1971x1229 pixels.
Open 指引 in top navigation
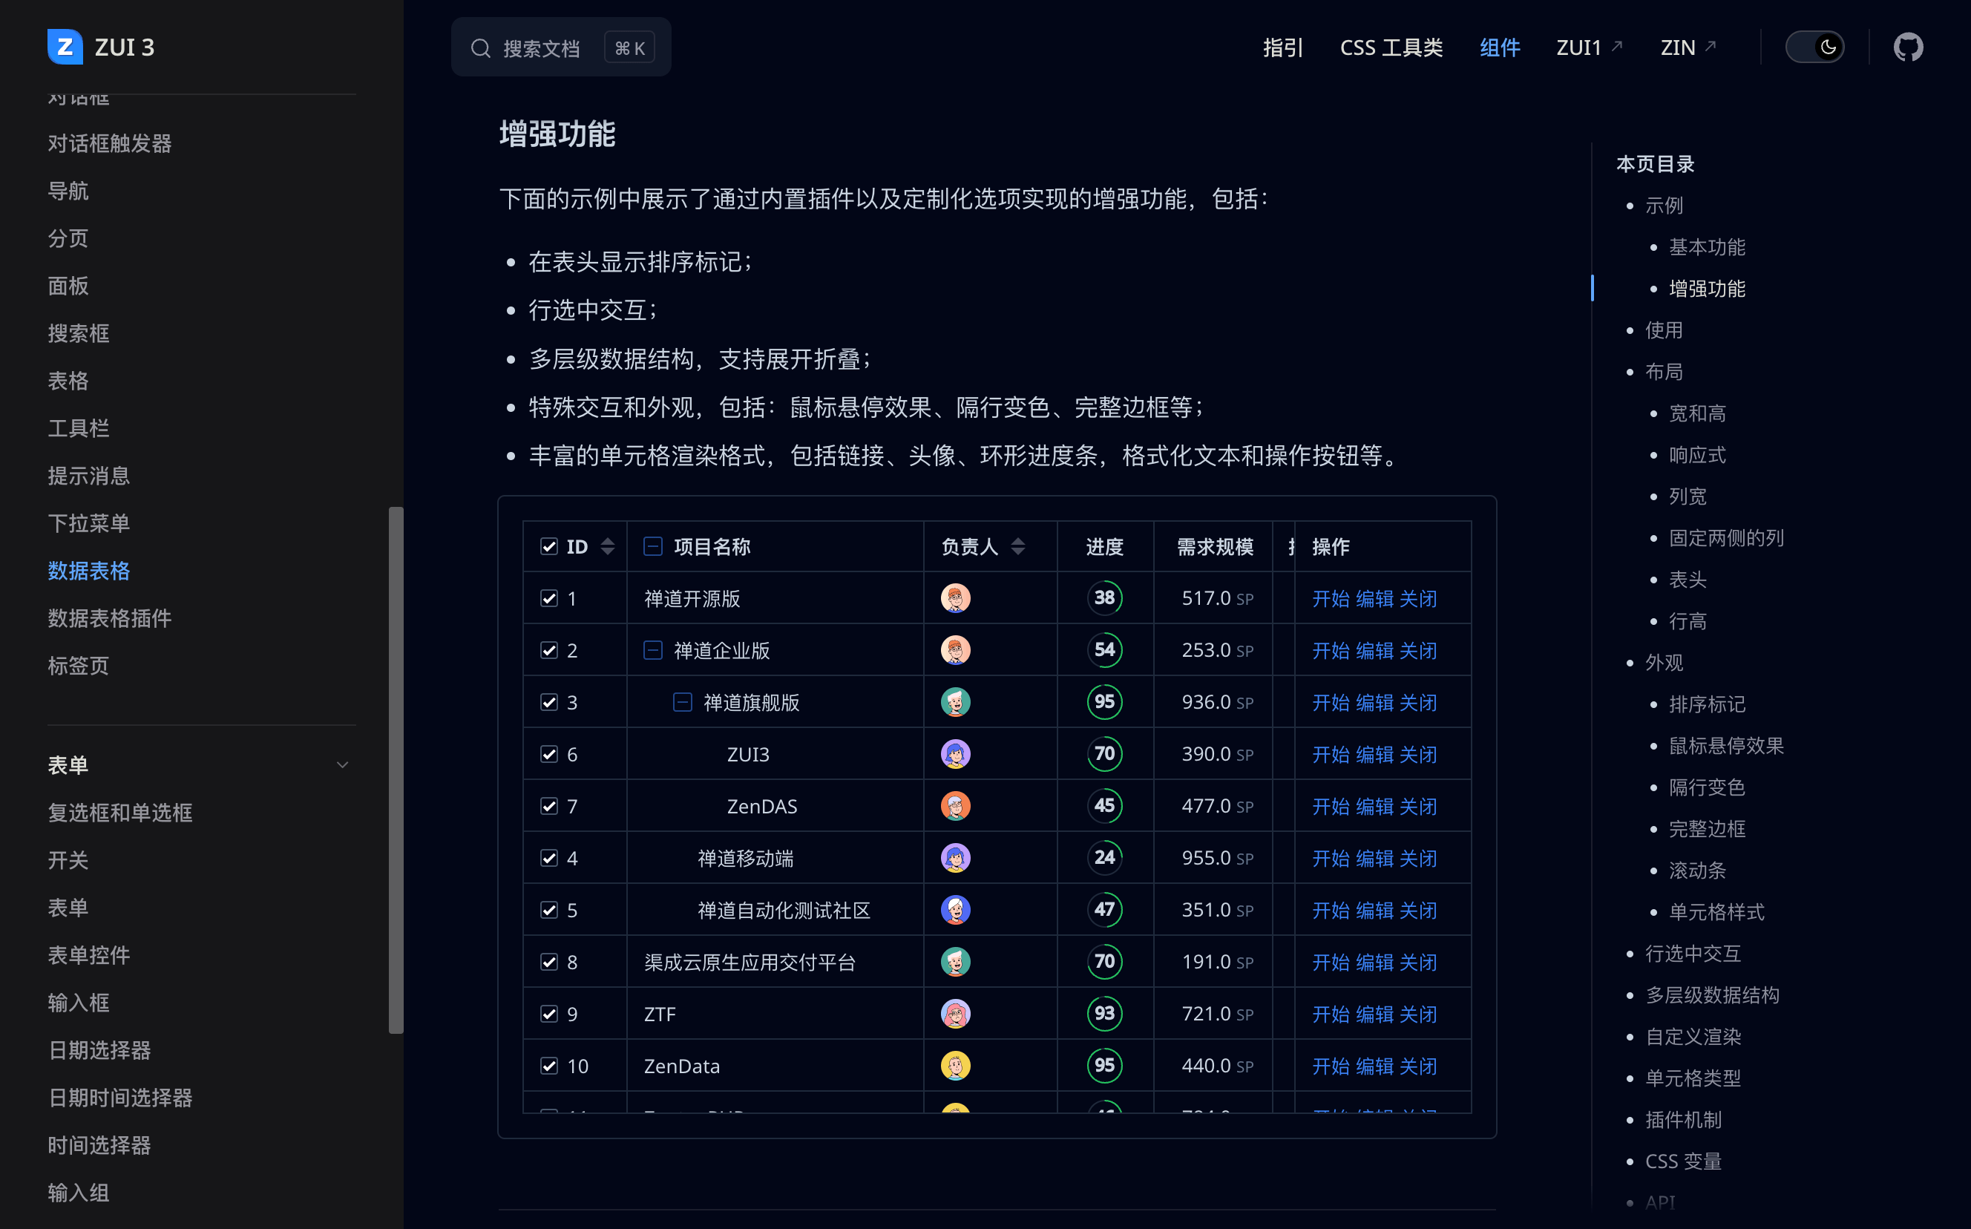1282,47
